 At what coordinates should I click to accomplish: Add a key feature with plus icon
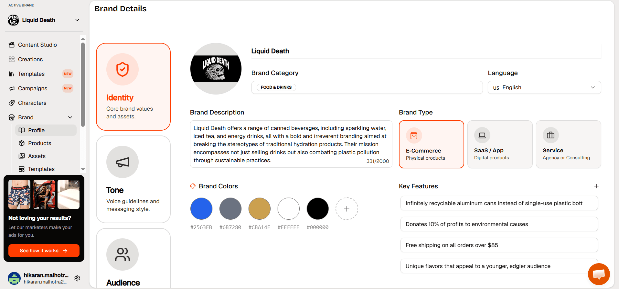click(596, 186)
